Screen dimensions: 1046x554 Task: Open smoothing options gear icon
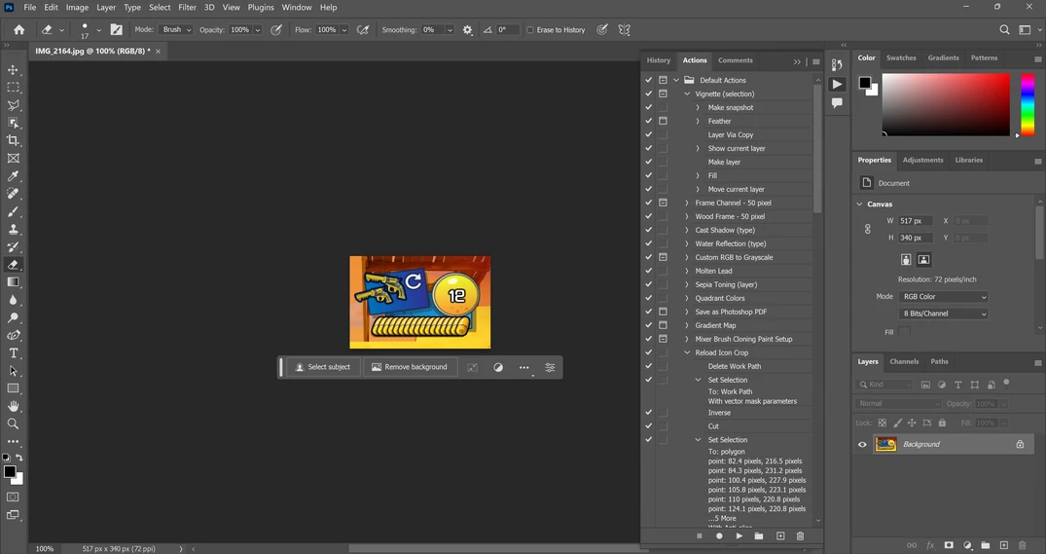[467, 29]
